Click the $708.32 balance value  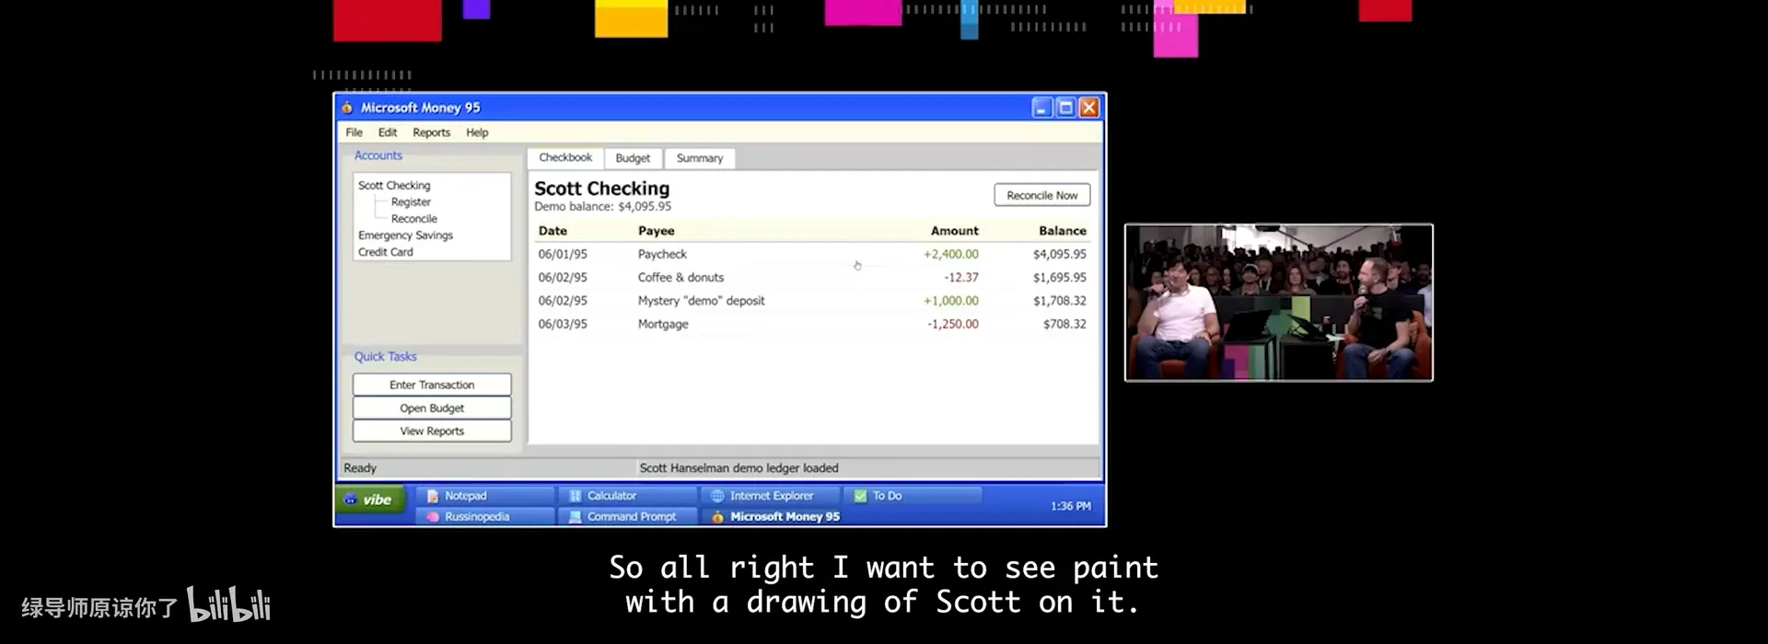(1064, 324)
